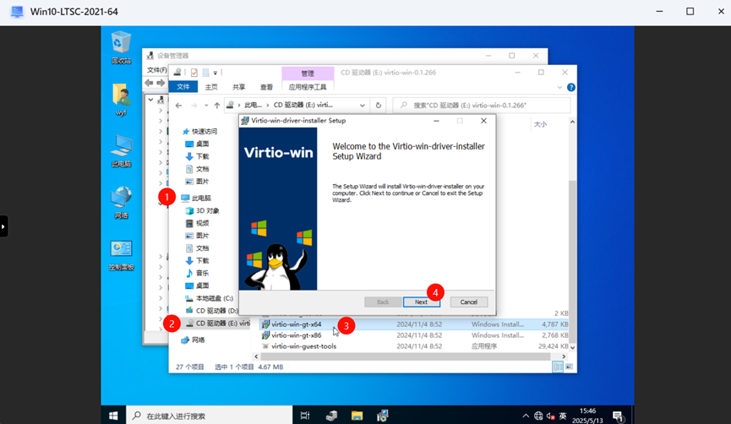Image resolution: width=731 pixels, height=424 pixels.
Task: Switch to Virtio installer taskbar icon
Action: (383, 416)
